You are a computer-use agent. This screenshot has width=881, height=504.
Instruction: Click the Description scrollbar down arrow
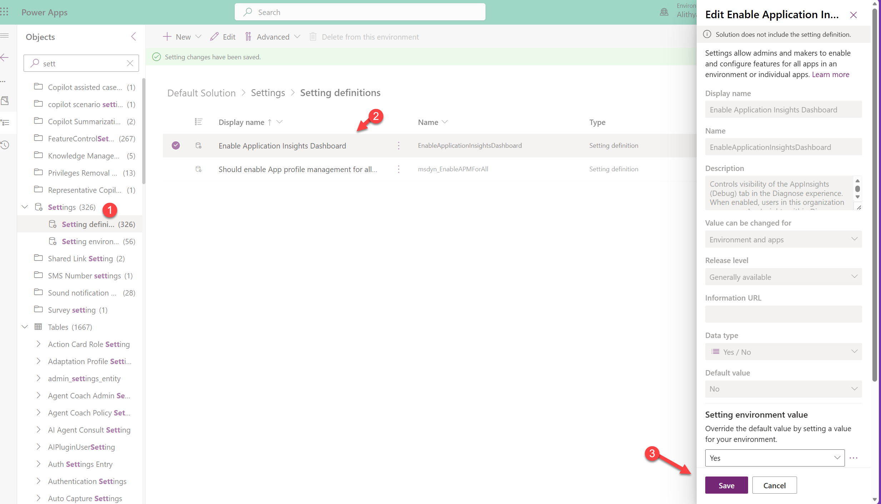coord(857,197)
